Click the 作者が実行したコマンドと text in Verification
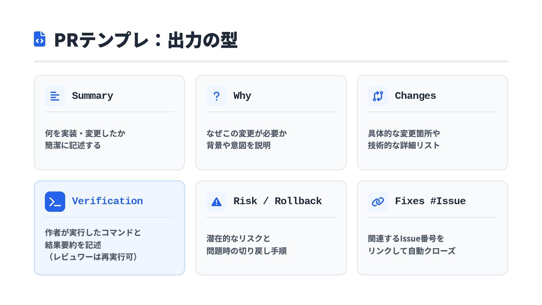 coord(93,233)
